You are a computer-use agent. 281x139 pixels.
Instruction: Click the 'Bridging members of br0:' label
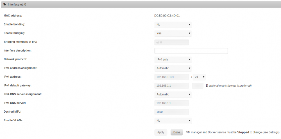pos(20,42)
